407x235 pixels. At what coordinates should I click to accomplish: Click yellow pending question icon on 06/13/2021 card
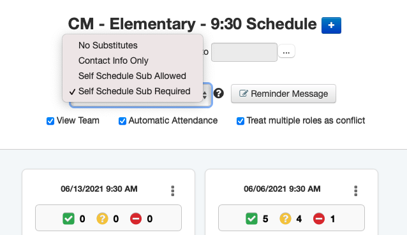[102, 218]
